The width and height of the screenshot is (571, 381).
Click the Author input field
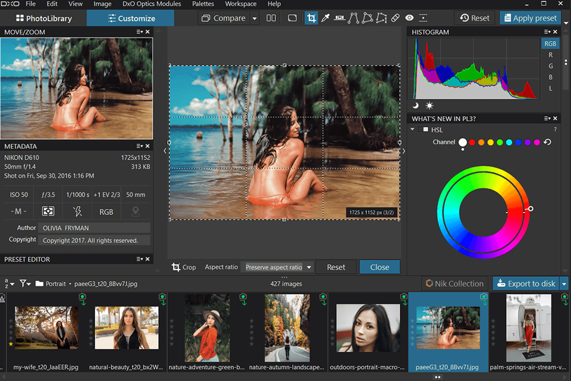[x=95, y=228]
